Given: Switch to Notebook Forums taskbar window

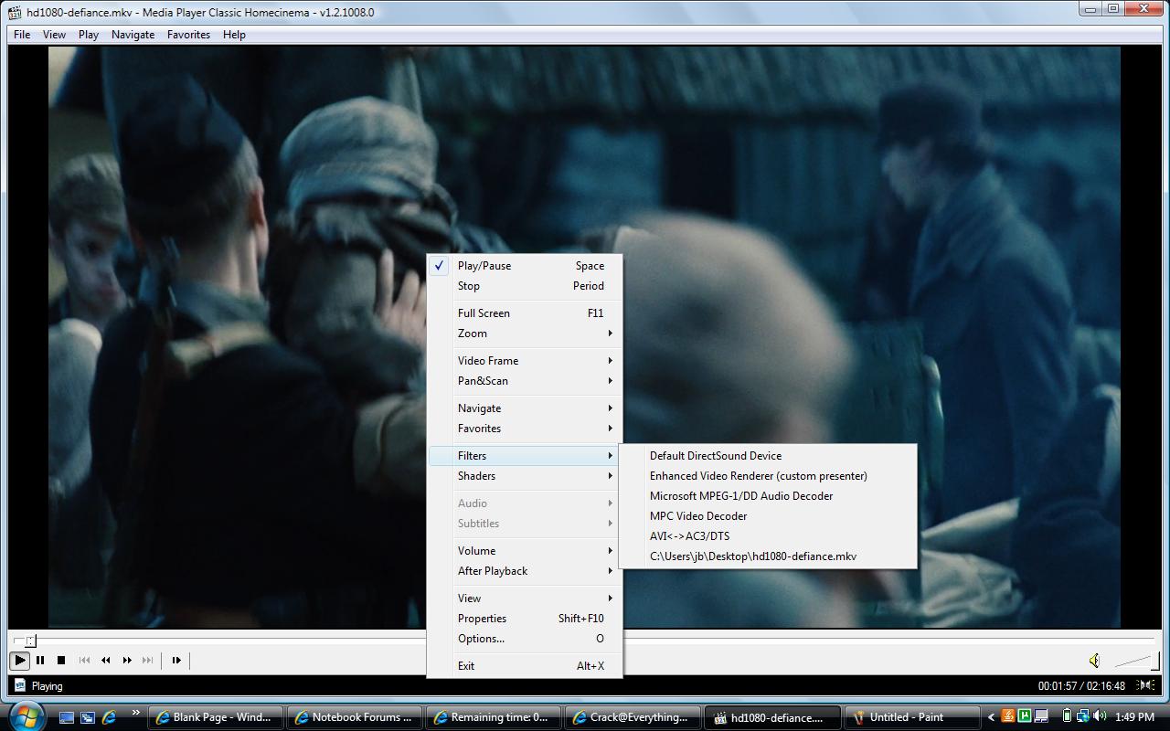Looking at the screenshot, I should [355, 717].
